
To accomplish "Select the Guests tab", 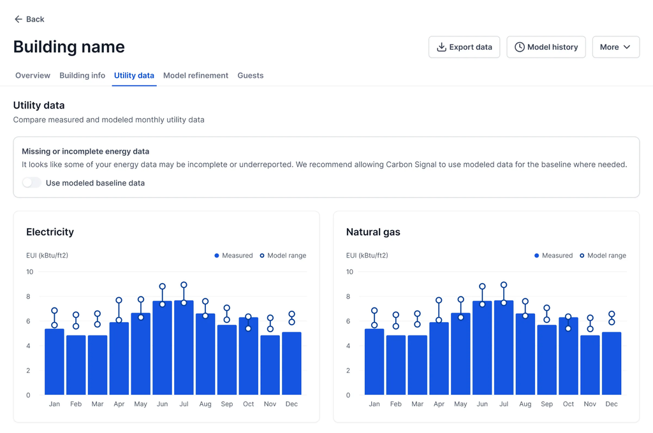I will click(250, 75).
